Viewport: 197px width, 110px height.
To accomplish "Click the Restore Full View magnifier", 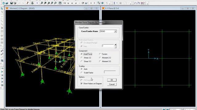I will [x=45, y=3].
